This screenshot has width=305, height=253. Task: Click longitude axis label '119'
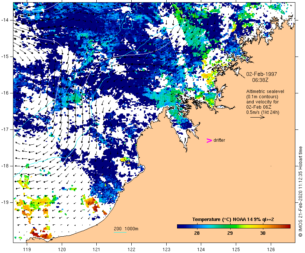(27, 249)
